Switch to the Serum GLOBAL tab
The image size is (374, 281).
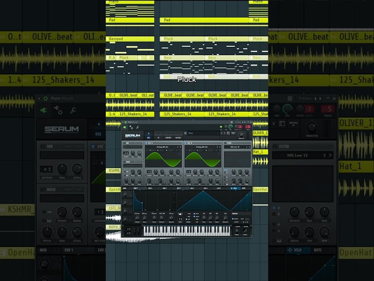[178, 135]
